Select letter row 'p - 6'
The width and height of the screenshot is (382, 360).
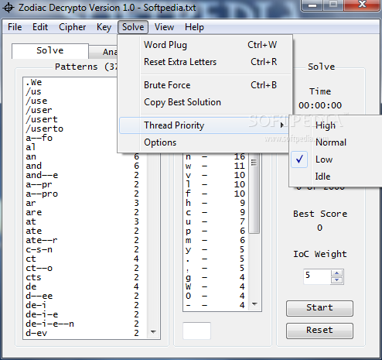(x=215, y=231)
